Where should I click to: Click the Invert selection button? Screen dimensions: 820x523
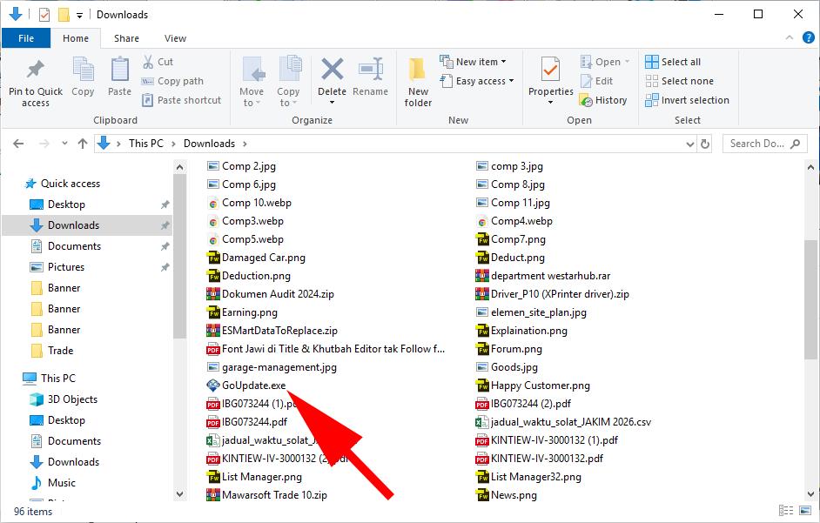[x=687, y=100]
